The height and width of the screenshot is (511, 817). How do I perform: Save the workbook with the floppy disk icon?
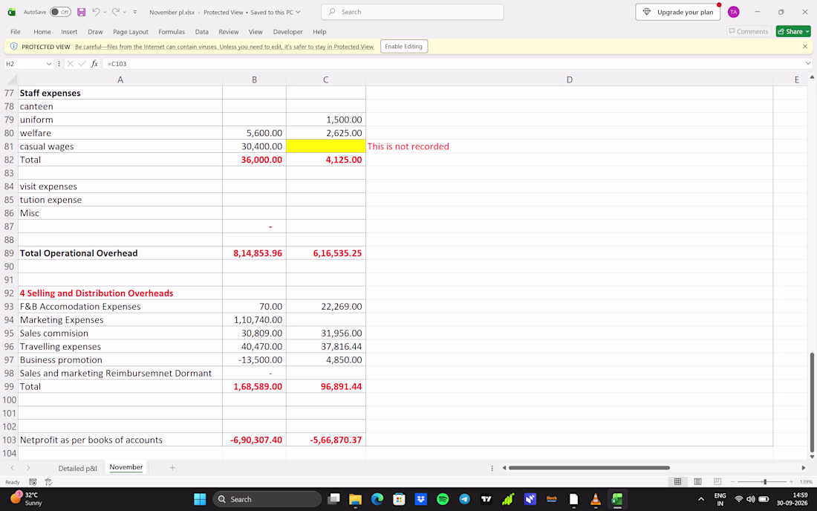point(81,12)
